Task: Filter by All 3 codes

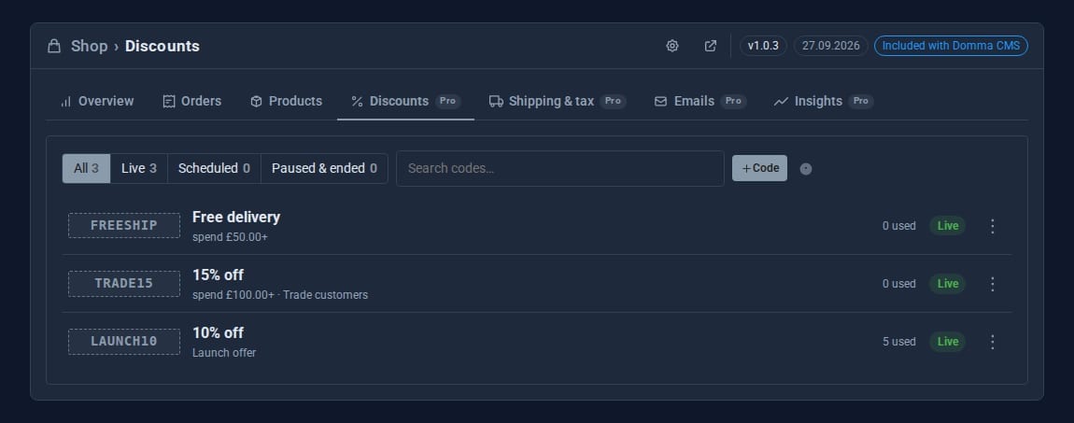Action: (x=86, y=168)
